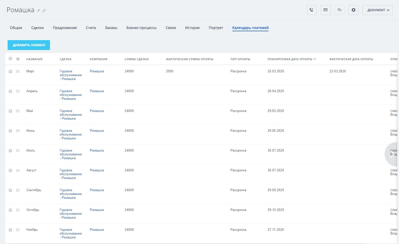Open the Годовое обслуживание deal link in Май row
Viewport: 399px width, 244px height.
70,115
